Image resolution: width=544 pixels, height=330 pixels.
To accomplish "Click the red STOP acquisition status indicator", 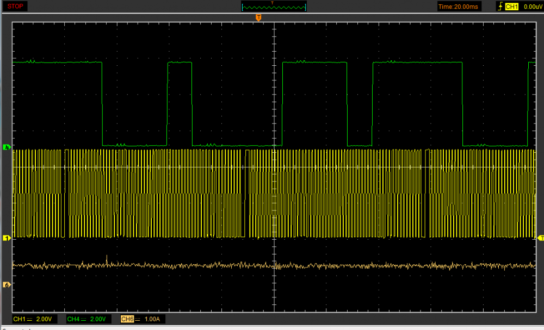I will click(15, 6).
